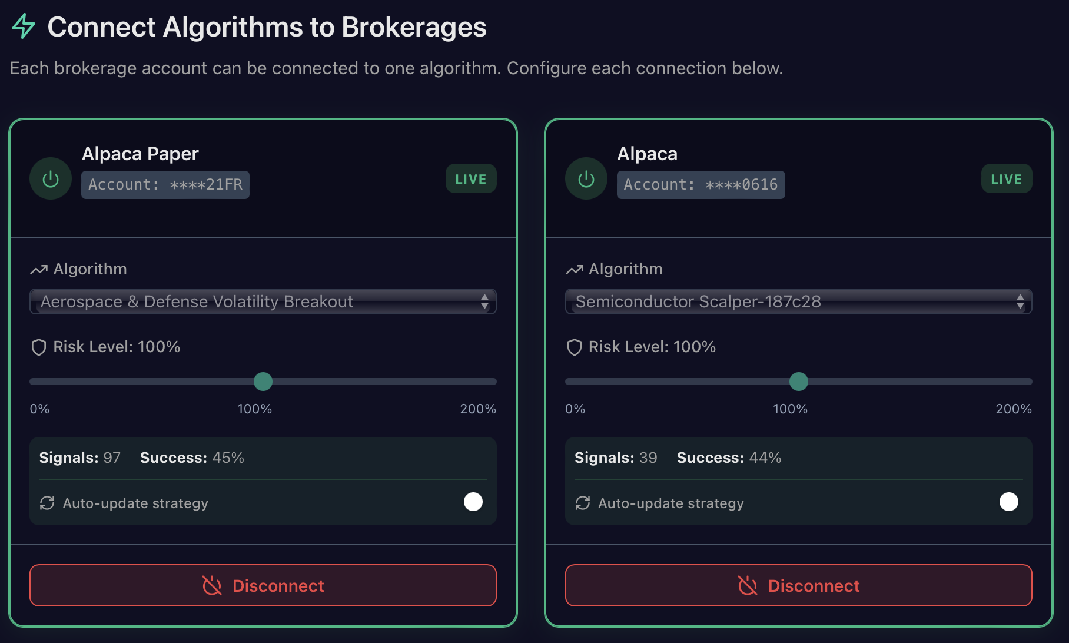Click Risk Level: 100% text on Alpaca Paper
1069x643 pixels.
[117, 347]
